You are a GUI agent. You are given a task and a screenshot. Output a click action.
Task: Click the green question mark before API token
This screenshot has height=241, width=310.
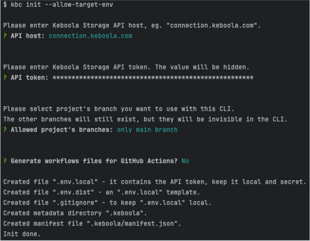[x=5, y=77]
